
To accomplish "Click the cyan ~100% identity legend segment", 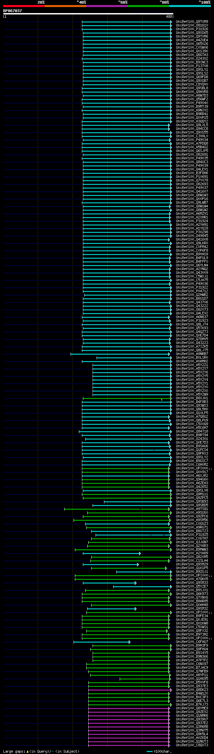I will (x=190, y=6).
